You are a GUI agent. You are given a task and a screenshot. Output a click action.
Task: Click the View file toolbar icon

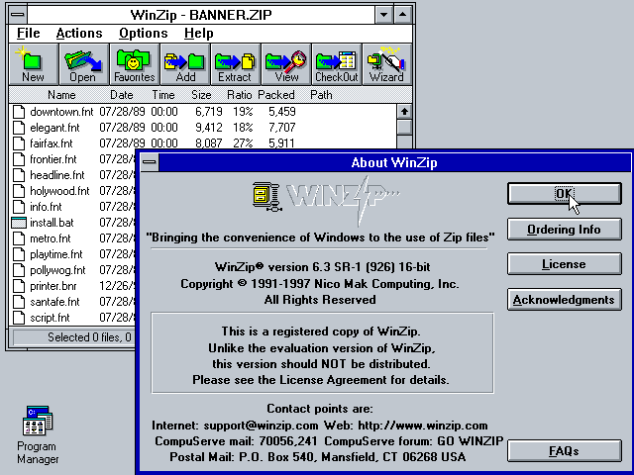tap(286, 64)
